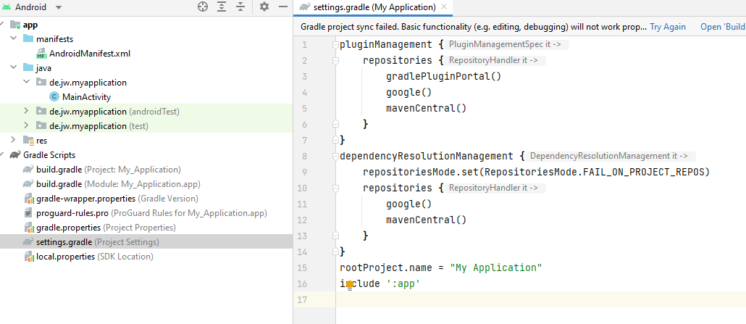This screenshot has height=324, width=746.
Task: Collapse the Gradle Scripts node
Action: coord(5,154)
